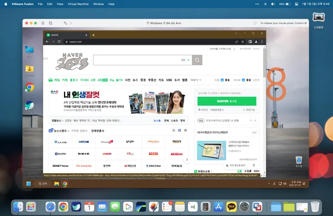Open newsstand settings gear

coord(185,130)
